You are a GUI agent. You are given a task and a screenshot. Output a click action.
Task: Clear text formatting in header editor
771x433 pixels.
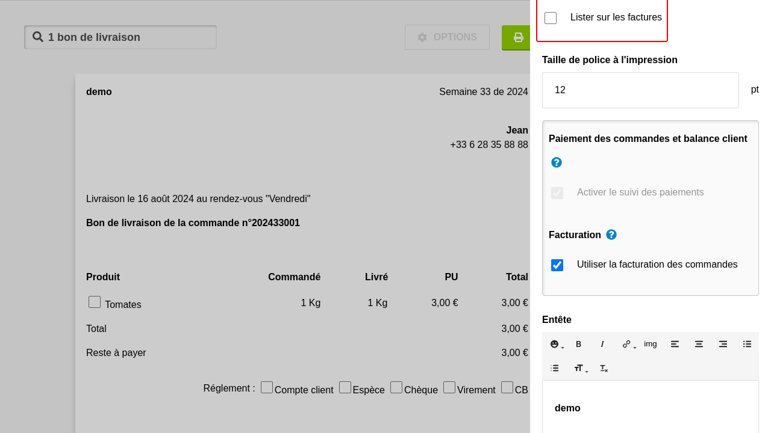coord(604,368)
